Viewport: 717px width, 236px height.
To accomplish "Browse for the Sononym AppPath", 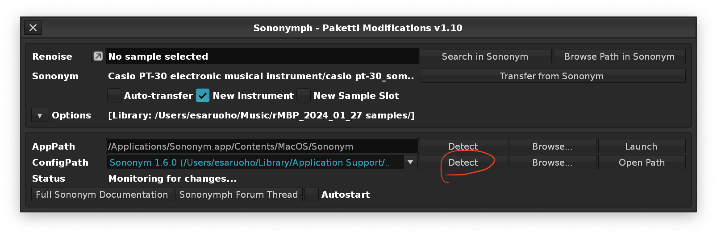I will click(x=552, y=146).
